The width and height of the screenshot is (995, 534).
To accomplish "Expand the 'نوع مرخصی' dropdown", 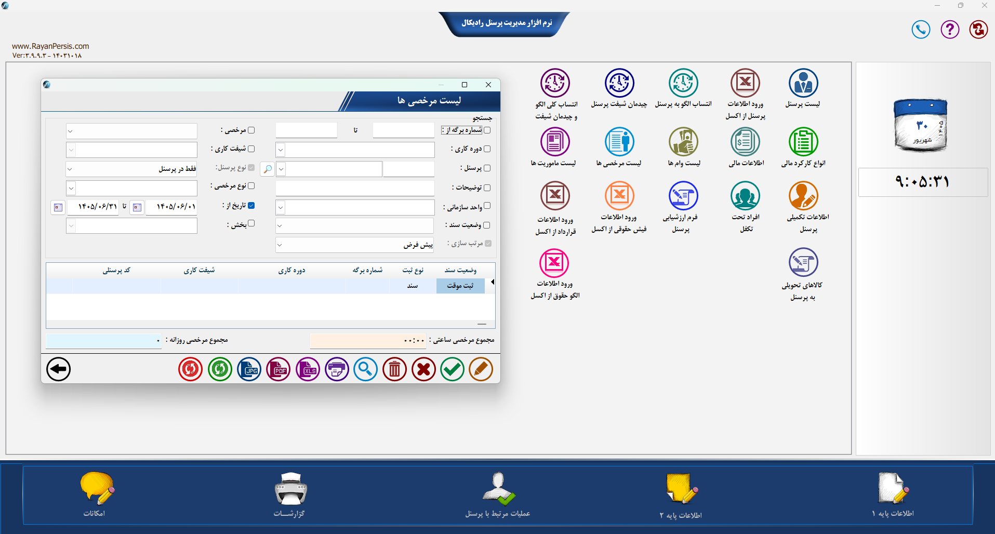I will (71, 188).
